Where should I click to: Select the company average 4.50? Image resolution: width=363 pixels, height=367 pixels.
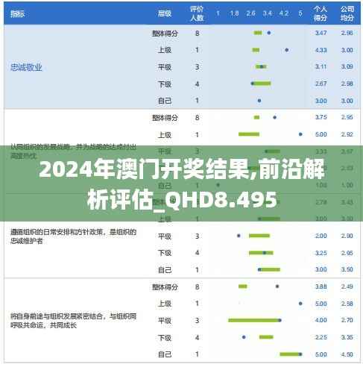pyautogui.click(x=347, y=354)
